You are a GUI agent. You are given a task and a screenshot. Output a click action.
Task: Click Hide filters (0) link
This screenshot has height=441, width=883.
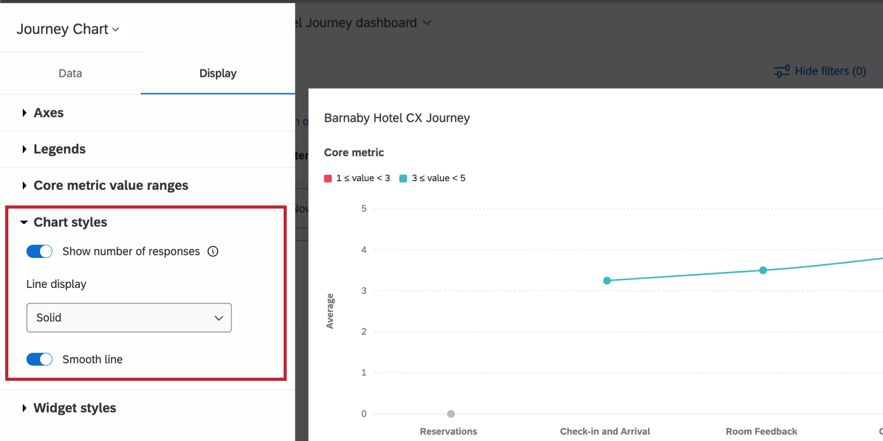click(830, 71)
